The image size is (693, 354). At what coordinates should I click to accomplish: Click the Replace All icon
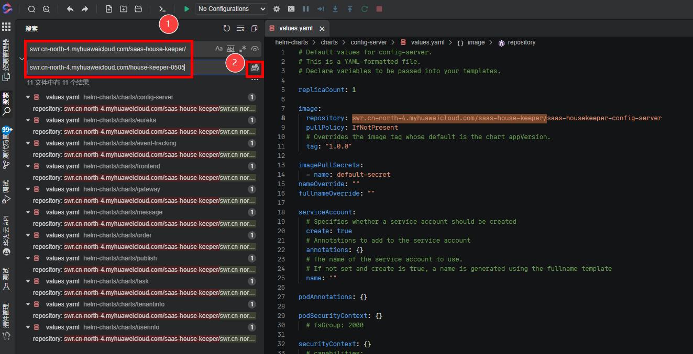tap(255, 68)
